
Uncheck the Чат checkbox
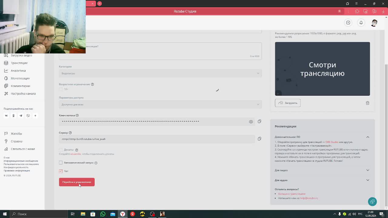[x=61, y=171]
